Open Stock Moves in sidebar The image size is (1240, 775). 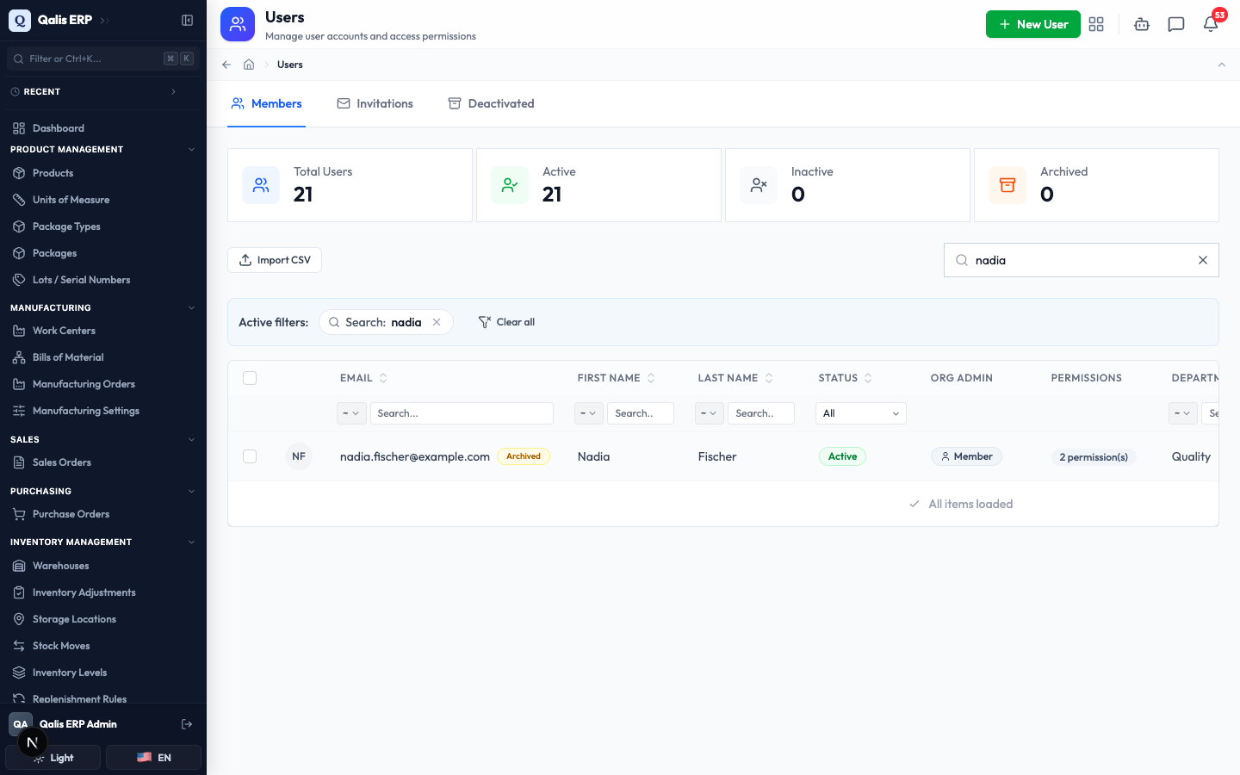(103, 646)
